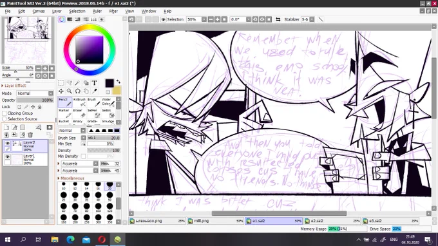
Task: Delete the current layer with trash icon
Action: click(30, 135)
